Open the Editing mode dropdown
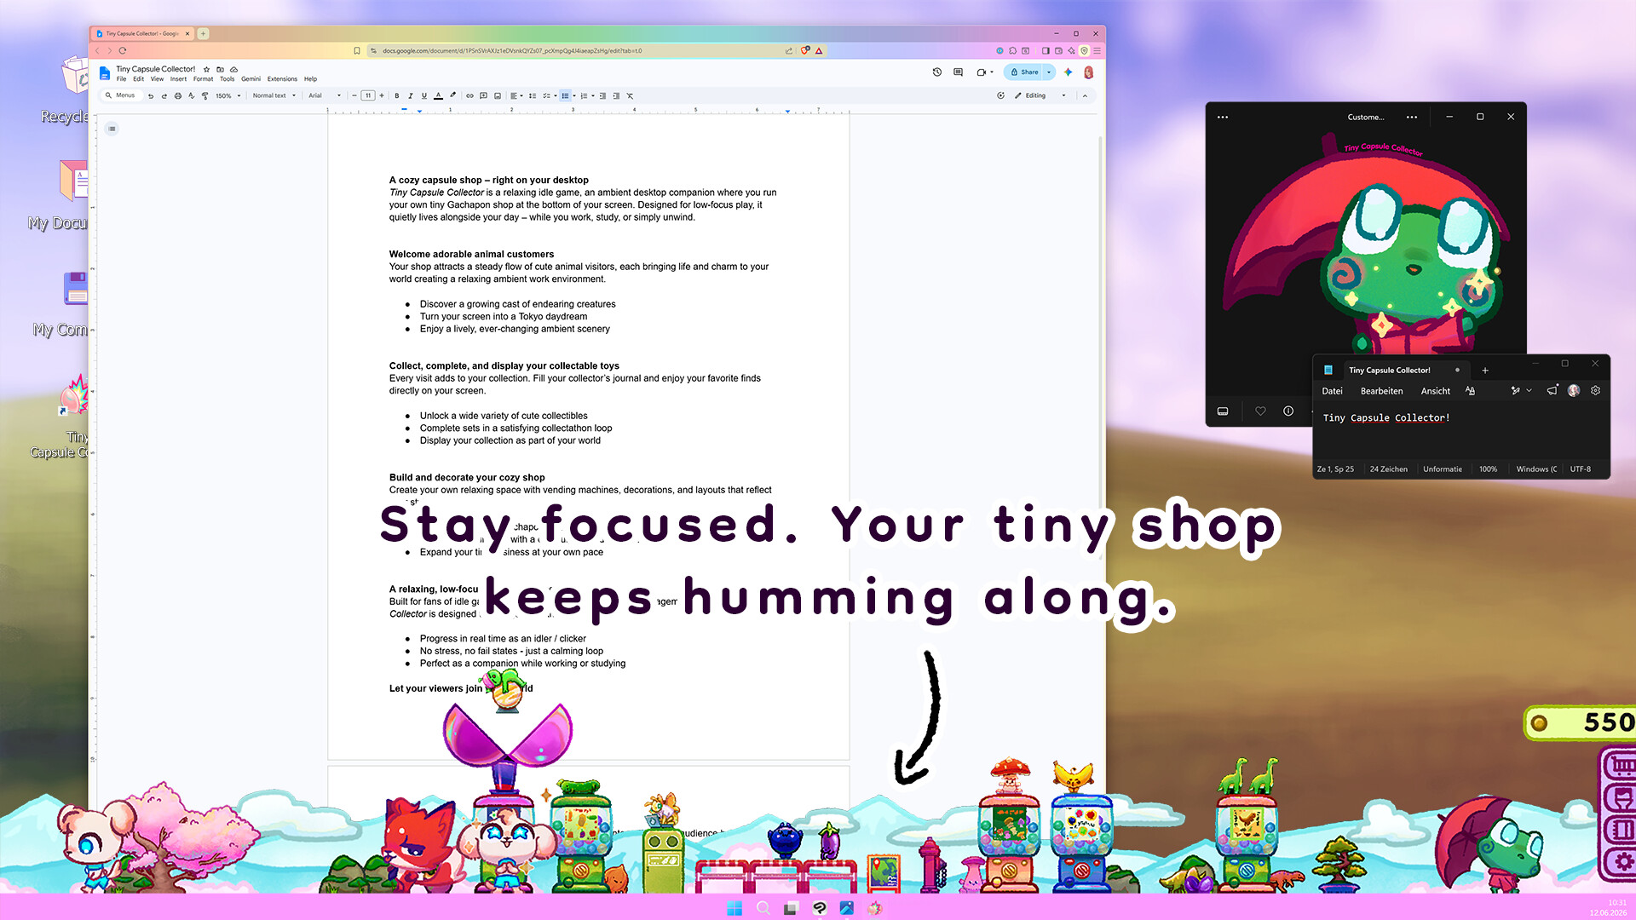The image size is (1636, 920). [x=1040, y=96]
